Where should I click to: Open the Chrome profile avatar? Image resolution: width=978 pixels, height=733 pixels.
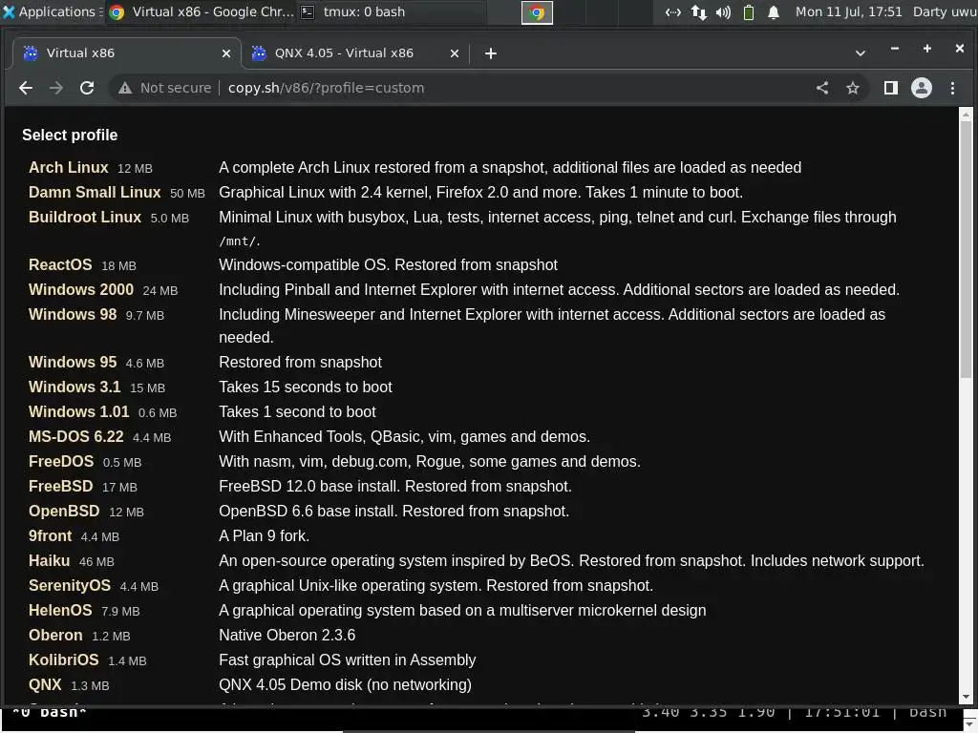(922, 88)
